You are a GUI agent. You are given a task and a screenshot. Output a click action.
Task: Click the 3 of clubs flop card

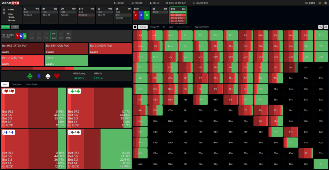click(x=147, y=15)
